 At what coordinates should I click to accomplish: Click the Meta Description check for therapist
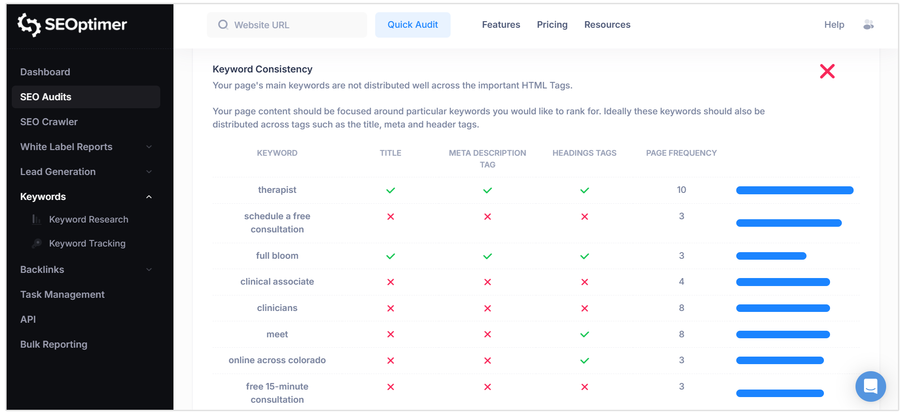point(487,190)
